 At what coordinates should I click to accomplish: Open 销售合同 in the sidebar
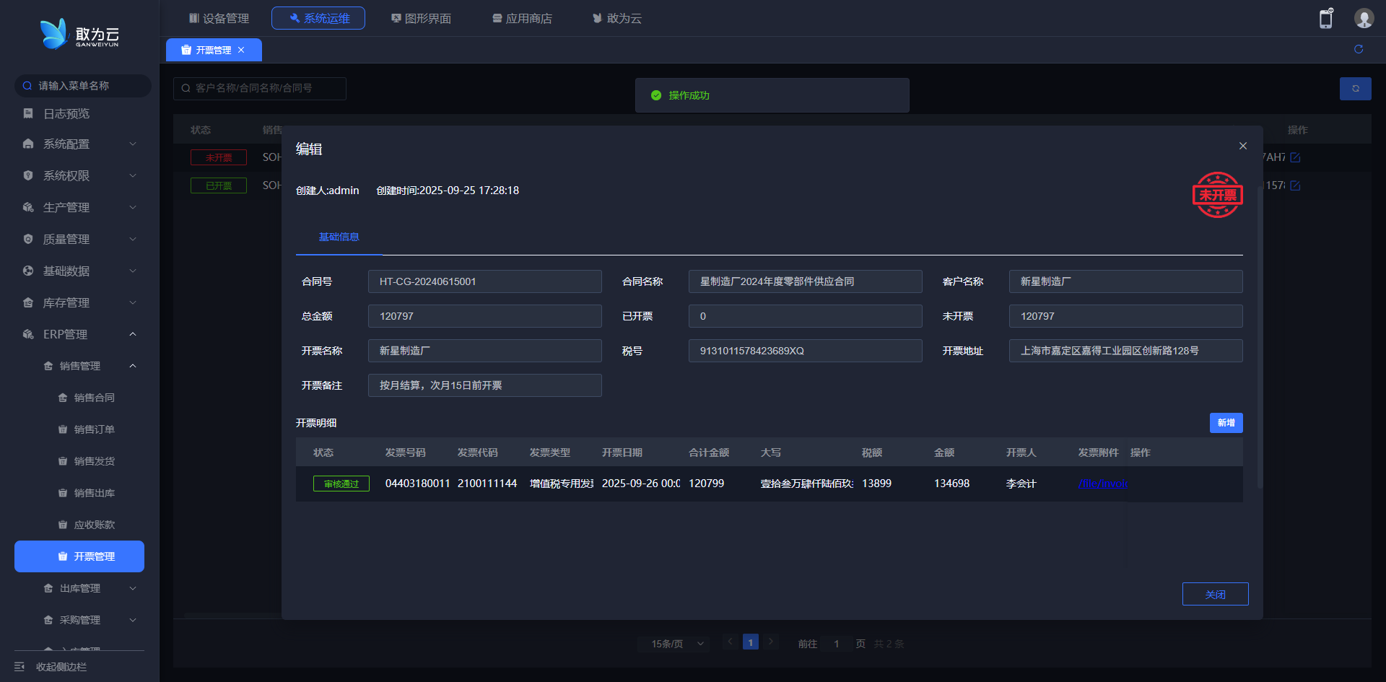pyautogui.click(x=94, y=398)
